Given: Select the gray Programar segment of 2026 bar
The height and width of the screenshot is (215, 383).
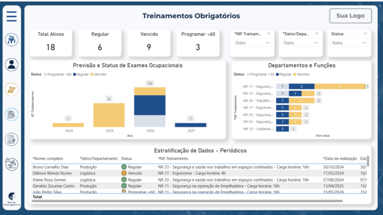Looking at the screenshot, I should [x=150, y=121].
